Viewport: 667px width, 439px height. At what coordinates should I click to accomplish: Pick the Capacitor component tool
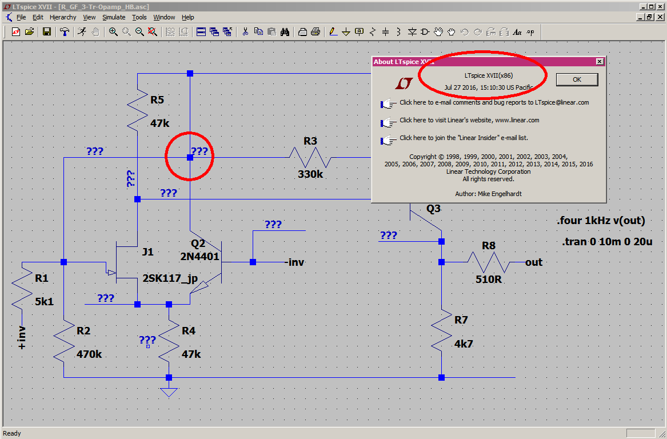[x=385, y=32]
